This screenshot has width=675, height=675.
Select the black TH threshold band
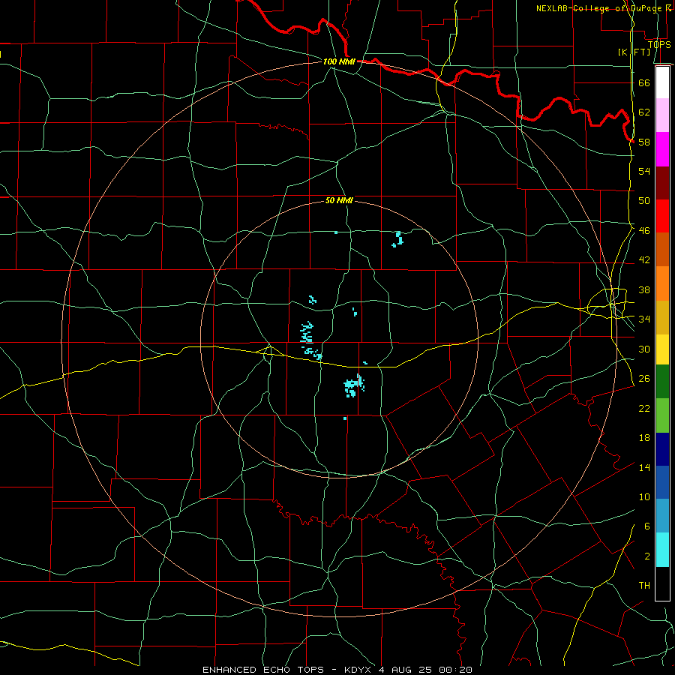click(x=662, y=583)
